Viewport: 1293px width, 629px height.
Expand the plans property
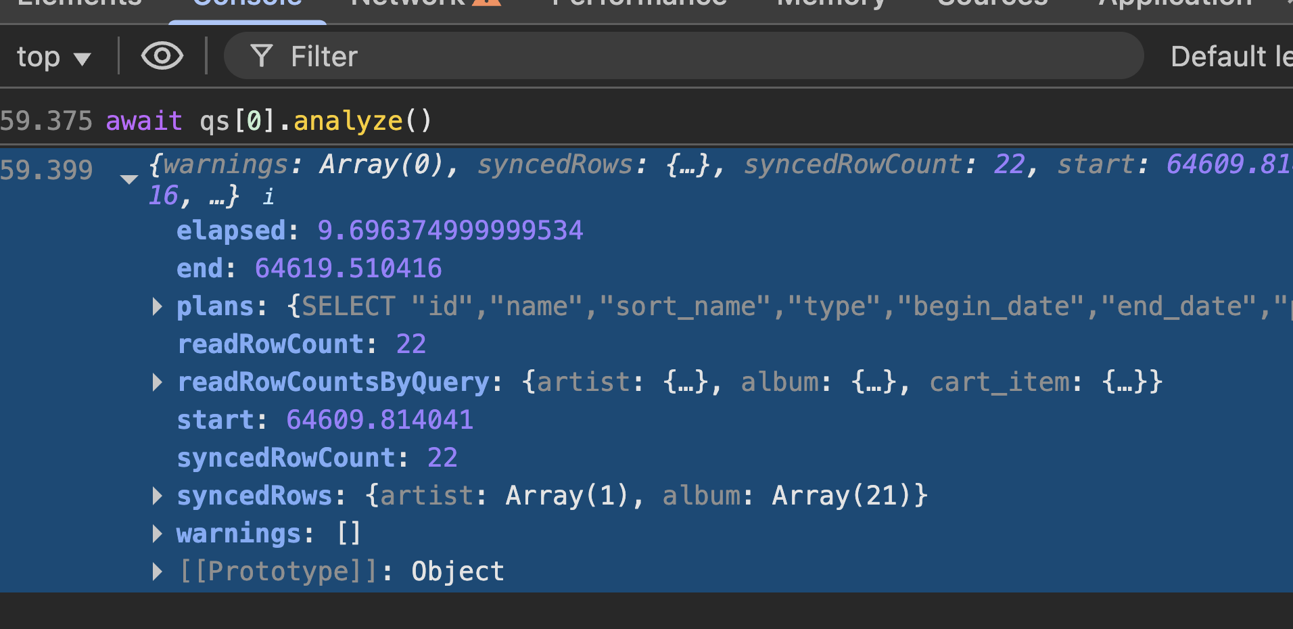[x=157, y=306]
